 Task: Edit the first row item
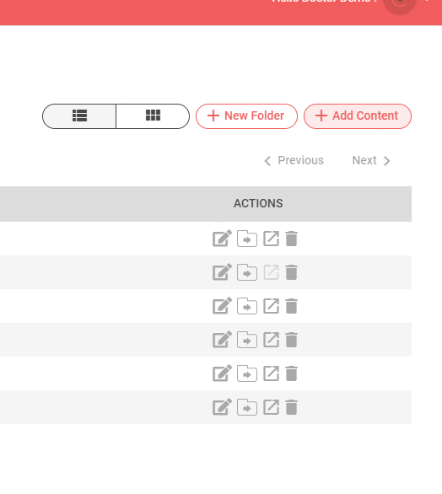click(x=222, y=239)
